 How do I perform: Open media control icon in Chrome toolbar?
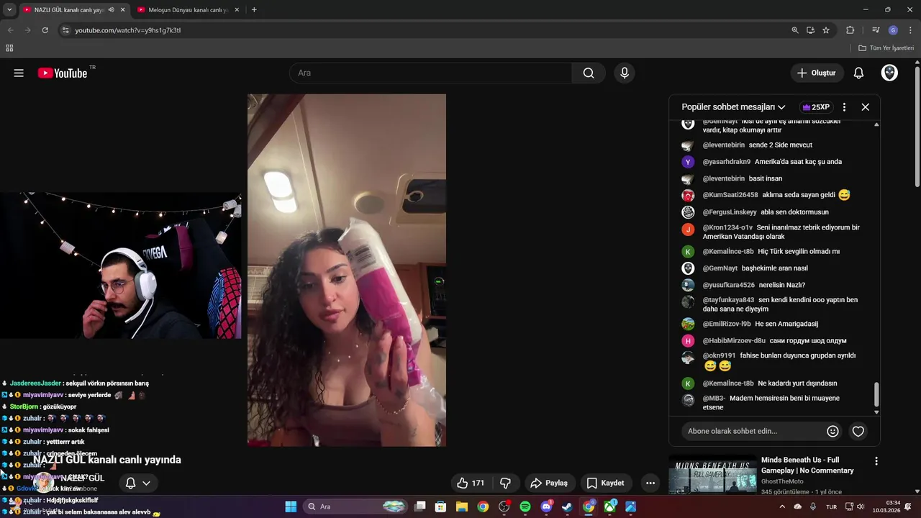pos(876,30)
